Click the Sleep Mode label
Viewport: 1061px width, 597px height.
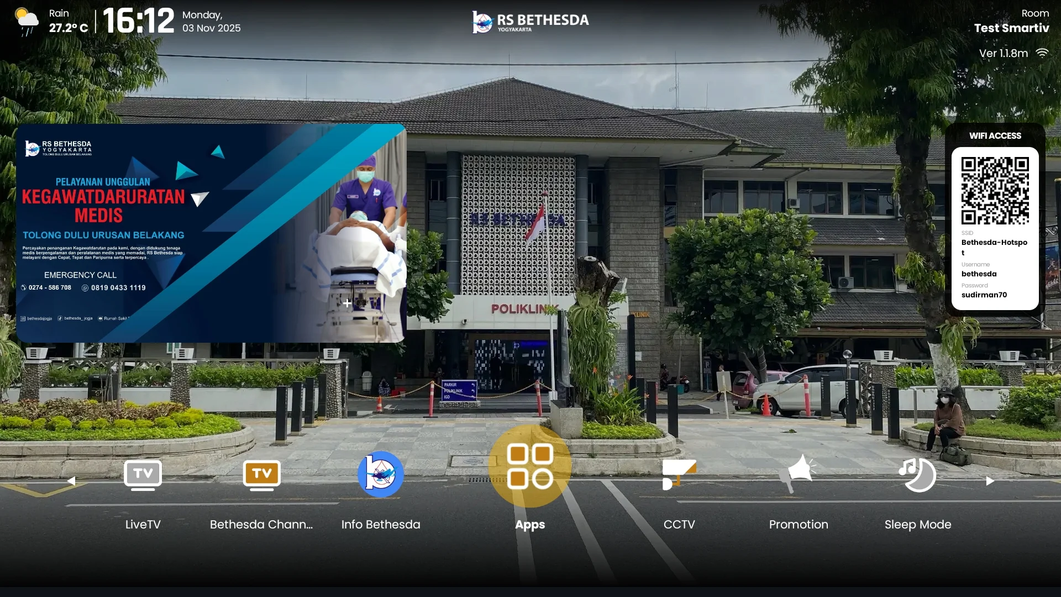[917, 525]
